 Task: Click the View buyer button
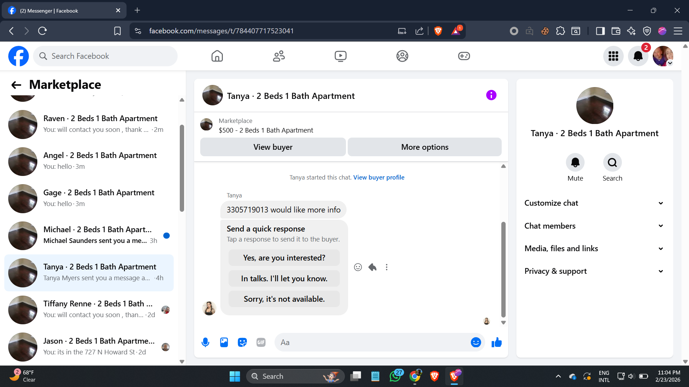coord(273,147)
